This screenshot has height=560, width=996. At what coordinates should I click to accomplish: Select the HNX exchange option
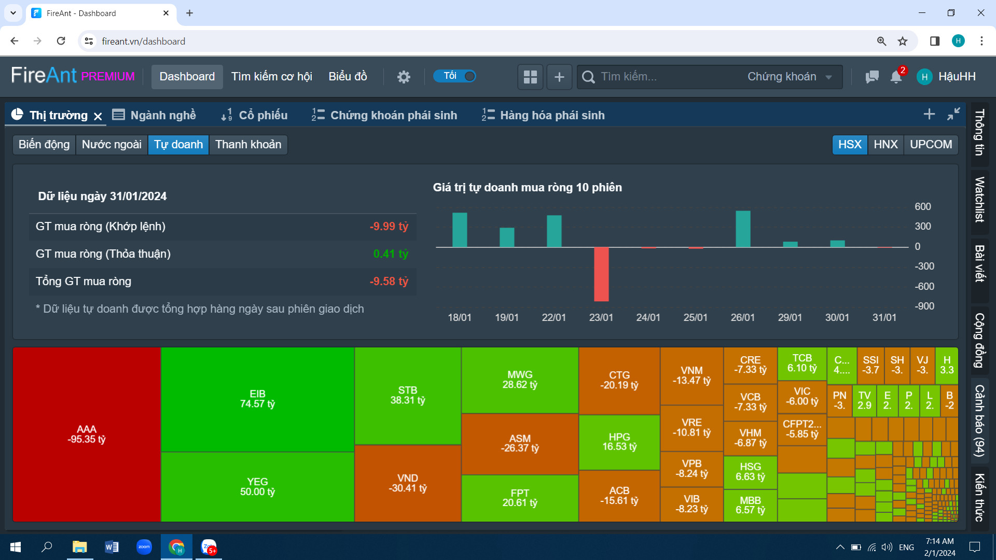point(886,144)
